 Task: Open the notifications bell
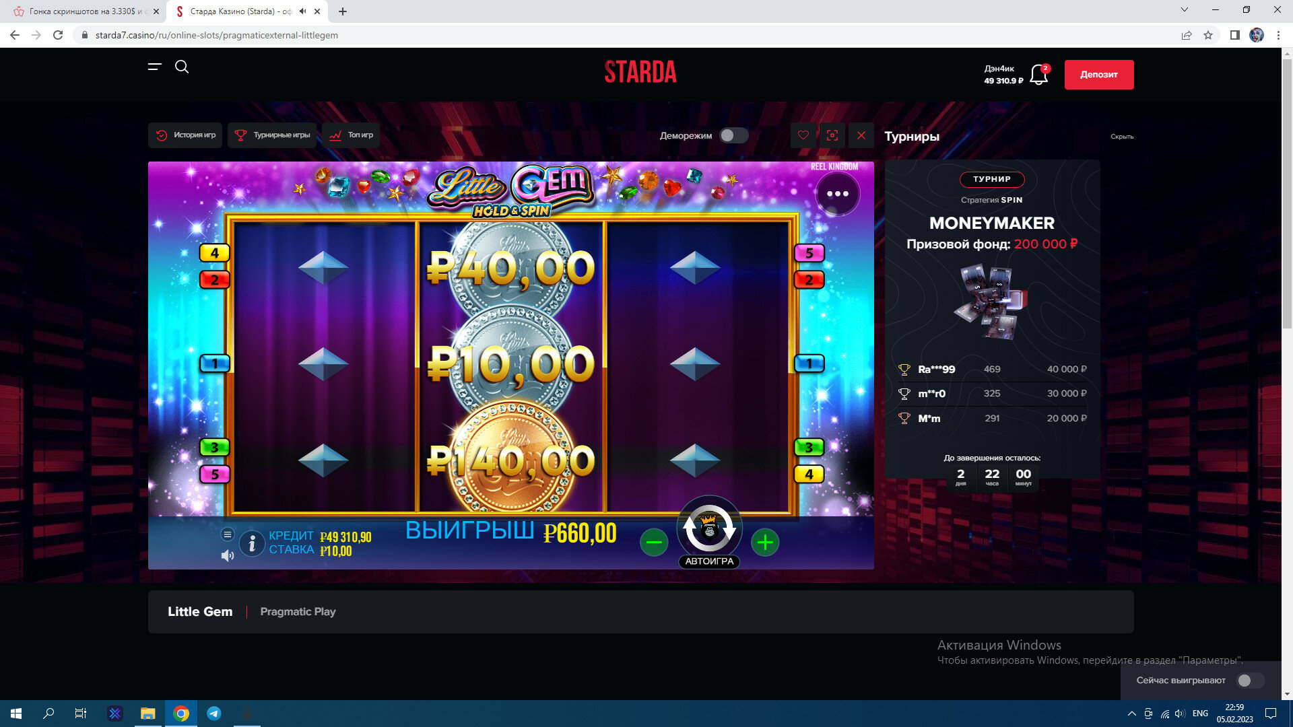(1038, 75)
